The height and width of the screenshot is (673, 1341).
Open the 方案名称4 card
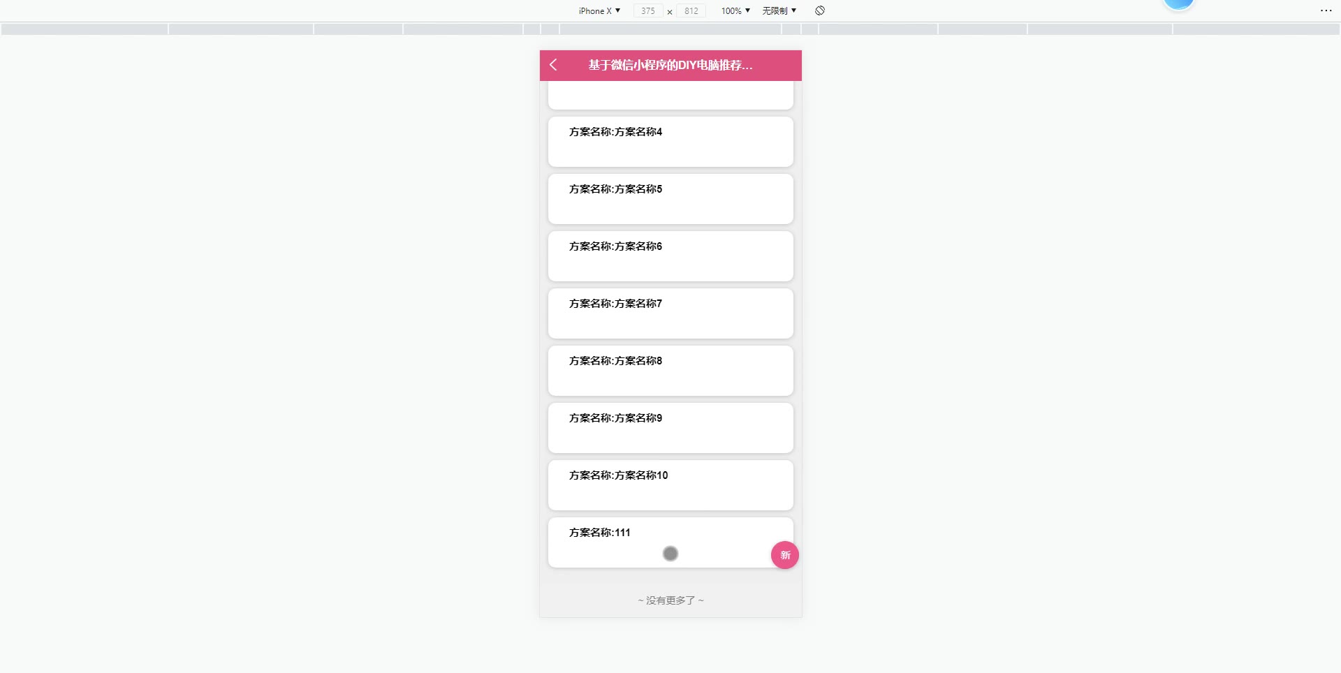pos(670,142)
